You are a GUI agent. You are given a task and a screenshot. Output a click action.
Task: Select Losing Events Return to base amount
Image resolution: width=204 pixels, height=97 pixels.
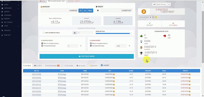91,43
